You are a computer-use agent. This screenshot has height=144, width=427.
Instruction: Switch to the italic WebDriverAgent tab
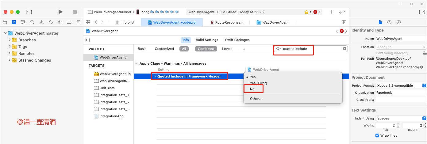coord(273,22)
